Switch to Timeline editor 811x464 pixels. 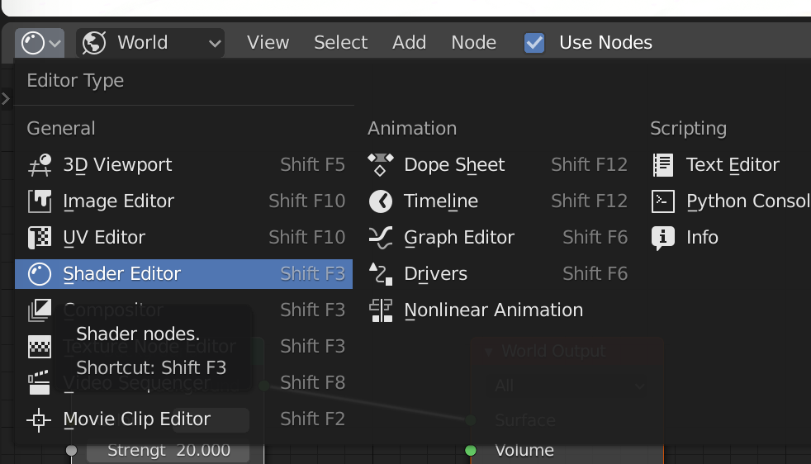(497, 201)
